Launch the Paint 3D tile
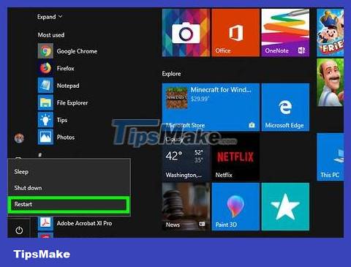Viewport: 351px width, 267px height. [x=235, y=207]
